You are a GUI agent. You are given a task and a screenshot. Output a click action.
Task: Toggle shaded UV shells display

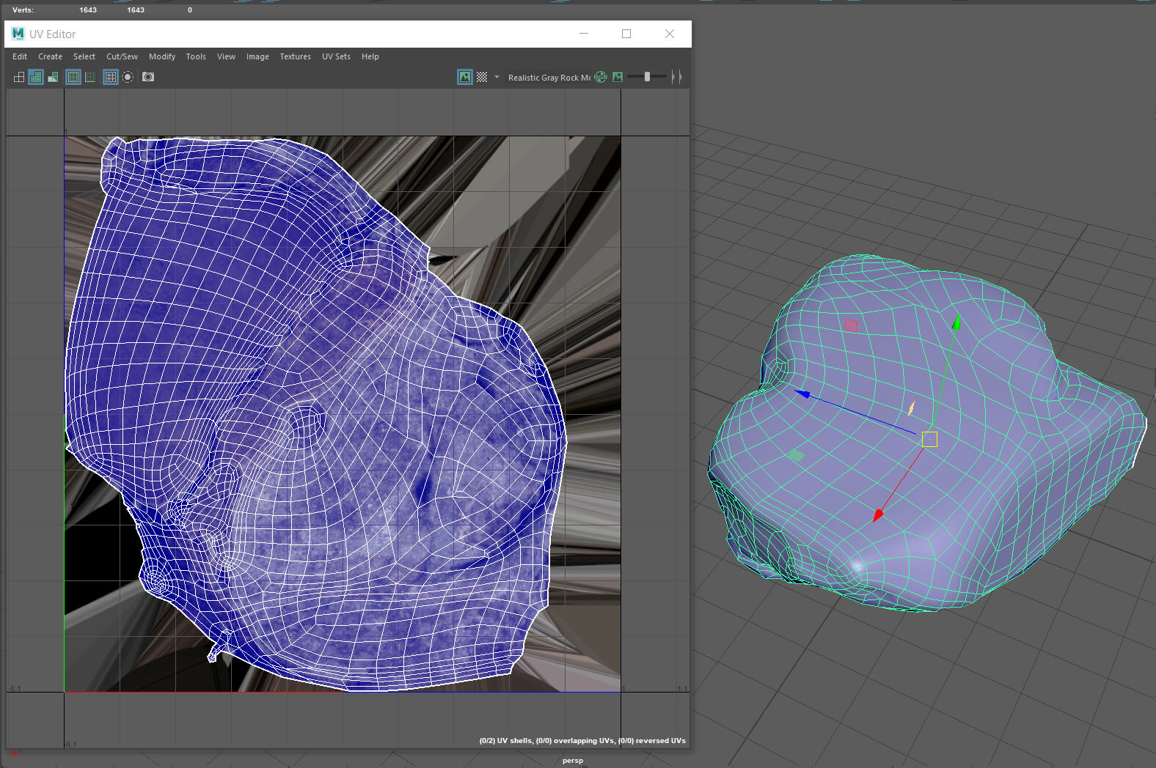point(36,77)
